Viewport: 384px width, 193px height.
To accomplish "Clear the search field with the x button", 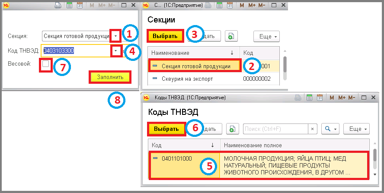I will pos(312,129).
